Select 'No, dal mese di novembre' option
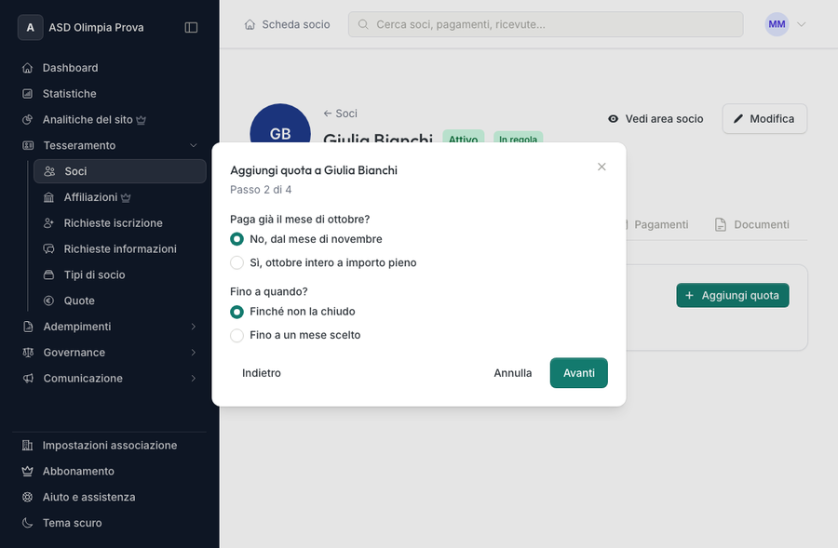The image size is (838, 548). [237, 239]
